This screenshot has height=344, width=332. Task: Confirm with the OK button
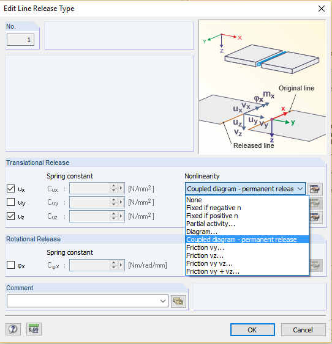tap(252, 330)
